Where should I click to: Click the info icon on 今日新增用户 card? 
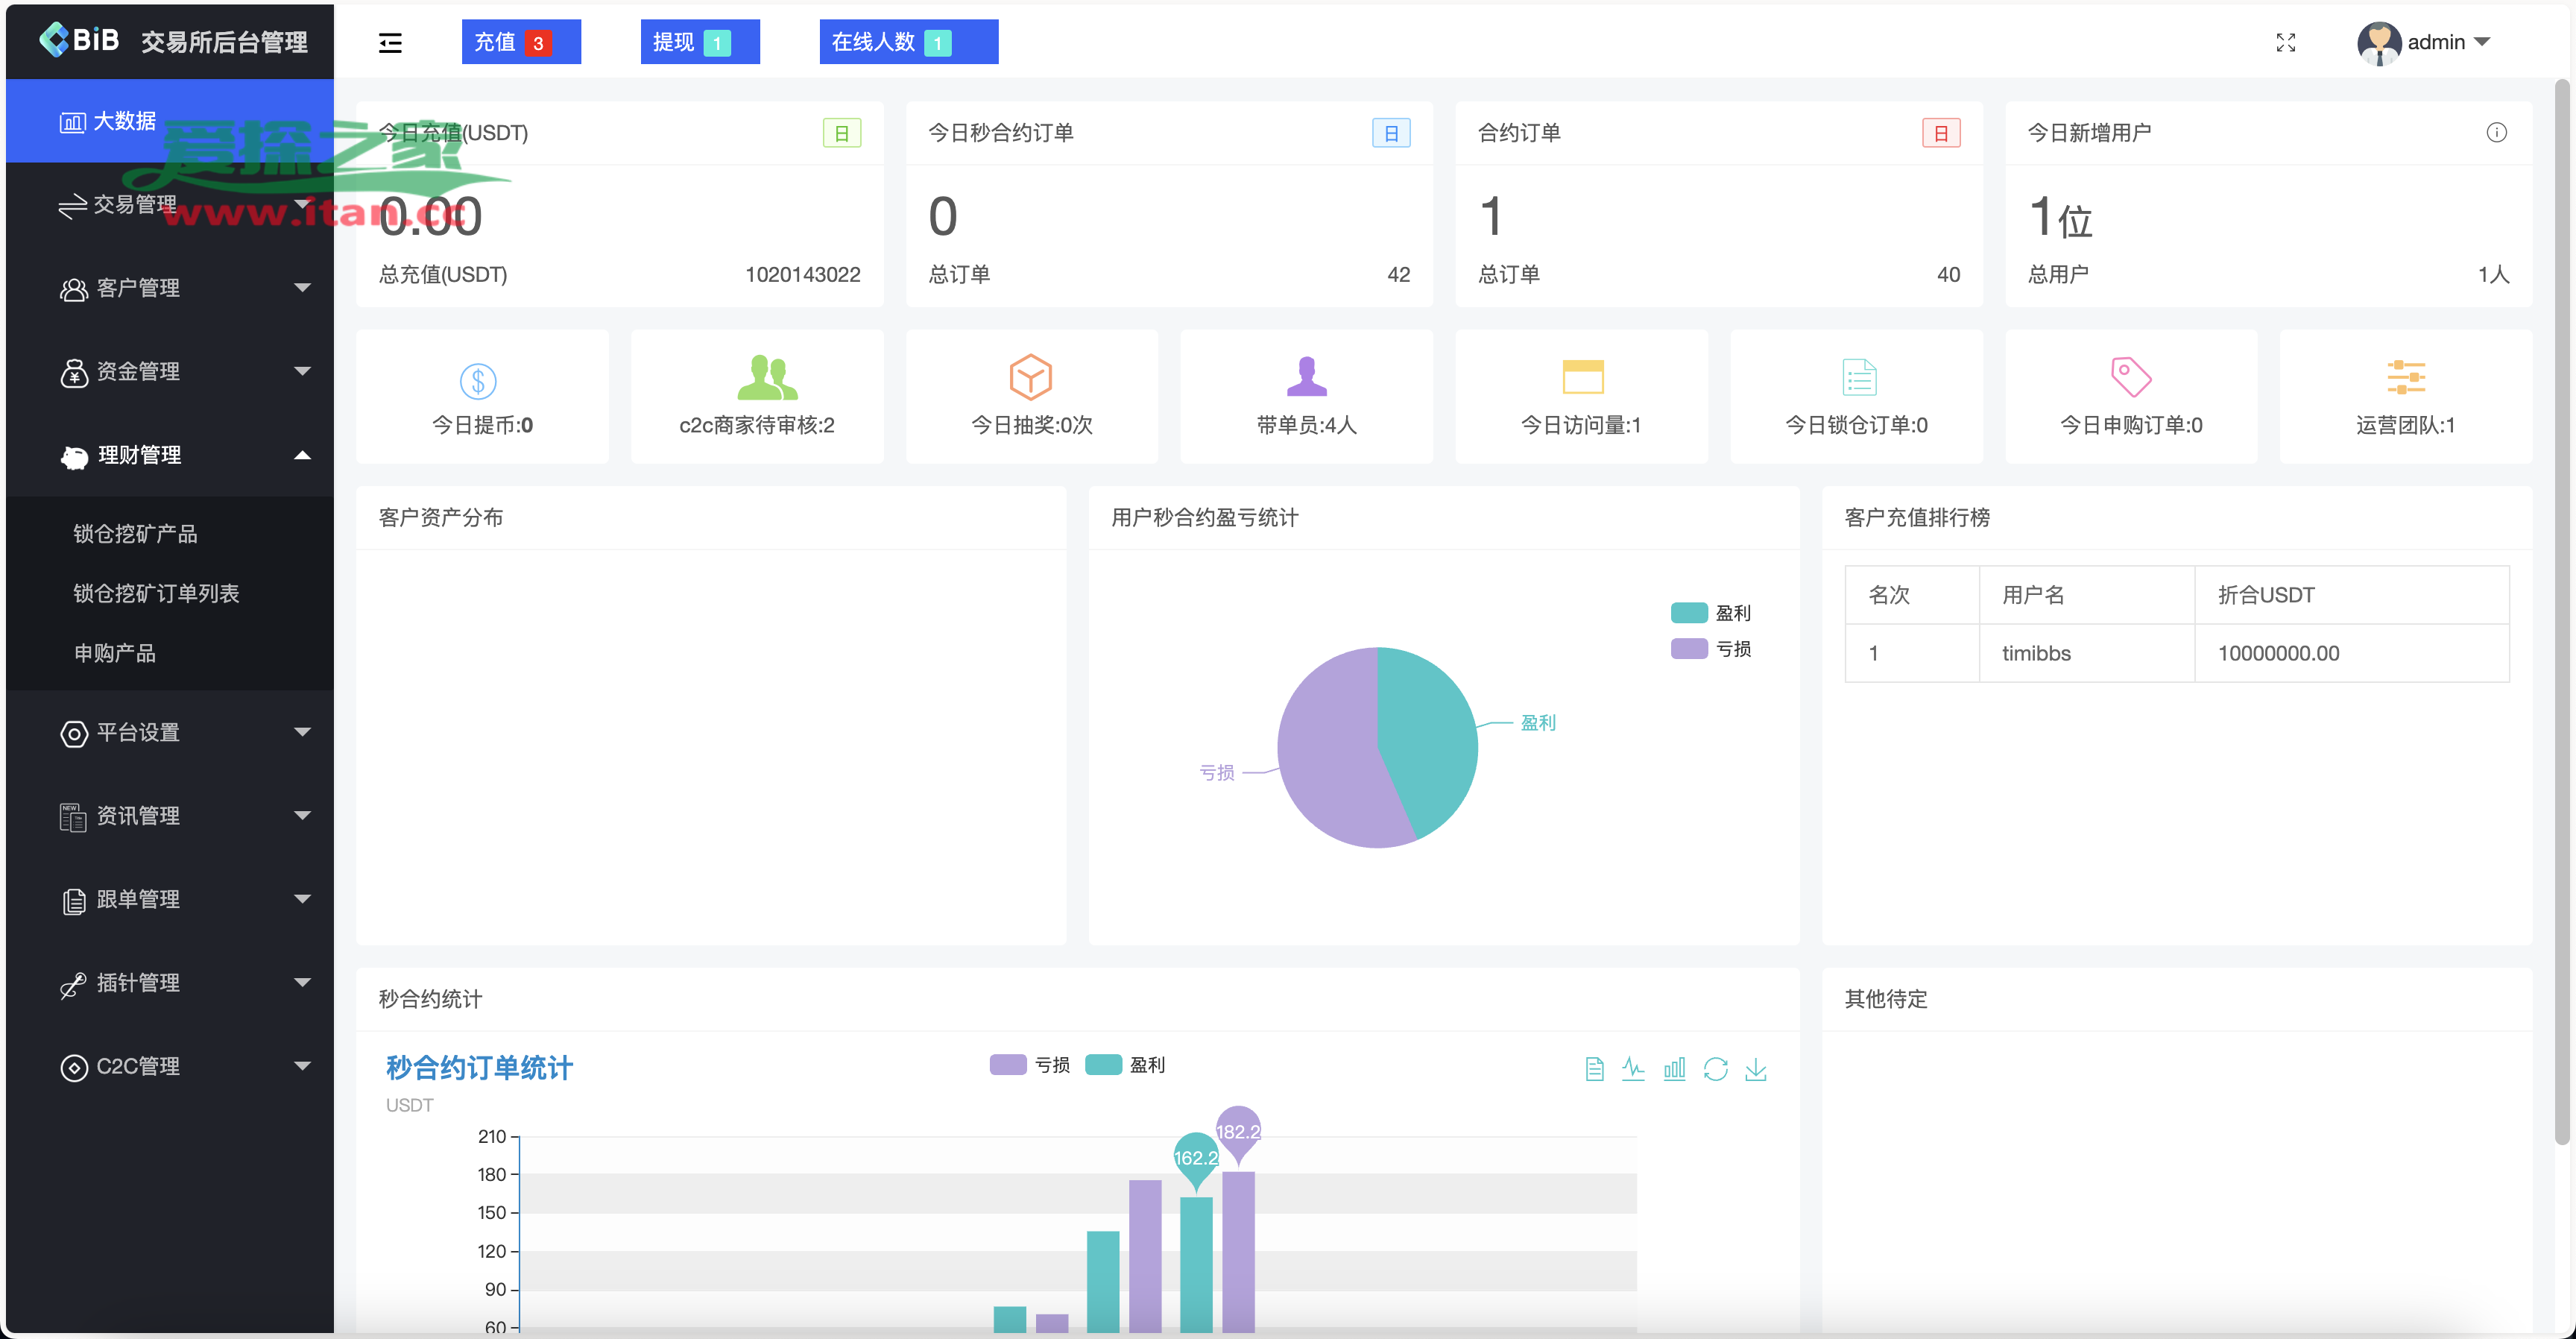pos(2497,132)
